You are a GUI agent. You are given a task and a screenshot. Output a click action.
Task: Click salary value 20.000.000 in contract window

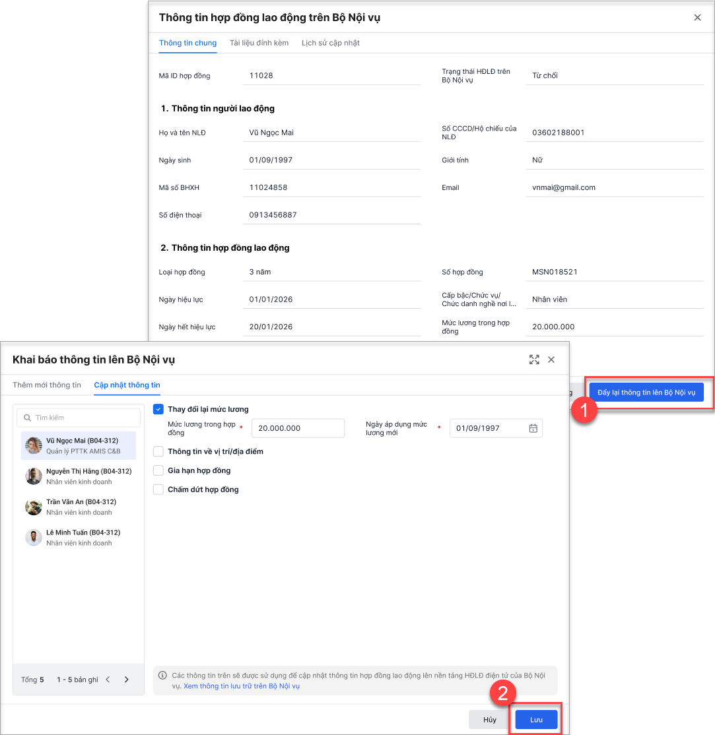[x=553, y=327]
